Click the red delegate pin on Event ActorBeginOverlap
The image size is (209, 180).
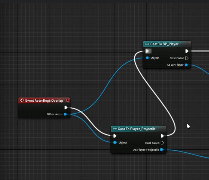pyautogui.click(x=68, y=100)
